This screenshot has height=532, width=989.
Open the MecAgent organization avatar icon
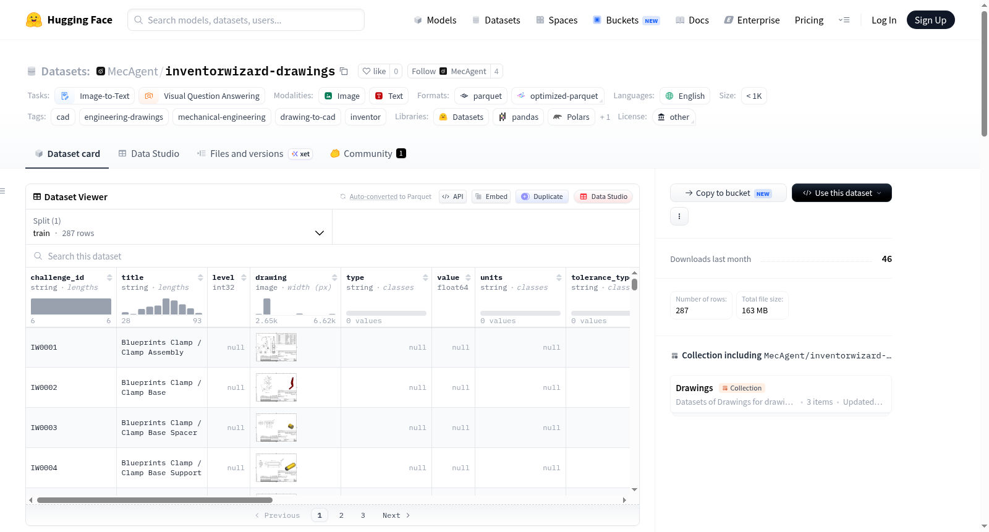(x=101, y=71)
